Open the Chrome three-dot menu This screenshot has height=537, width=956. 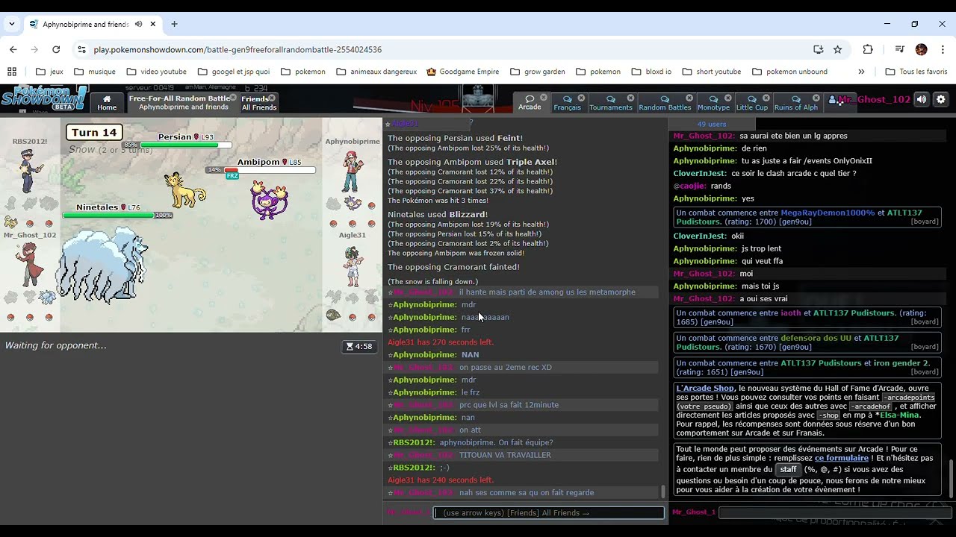coord(942,49)
